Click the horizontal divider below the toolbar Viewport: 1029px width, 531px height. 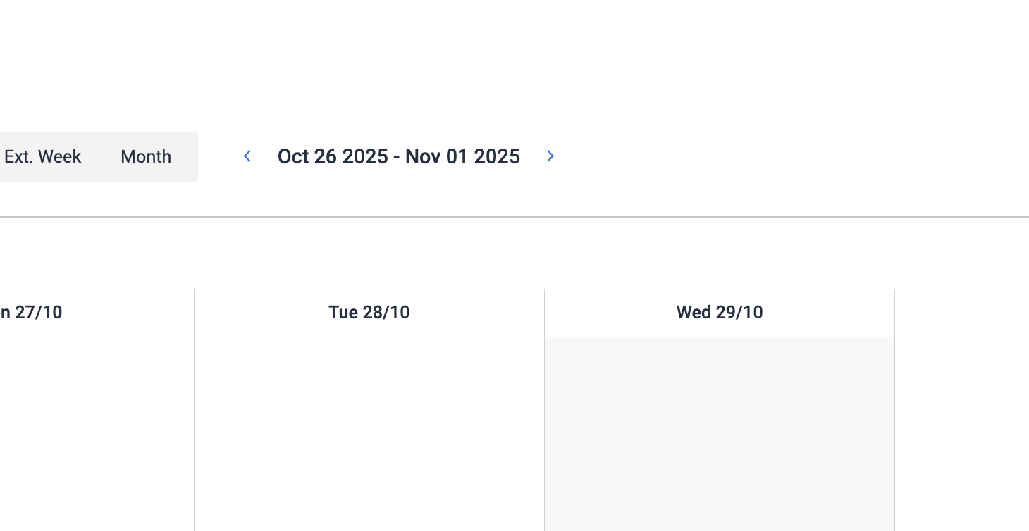tap(514, 217)
